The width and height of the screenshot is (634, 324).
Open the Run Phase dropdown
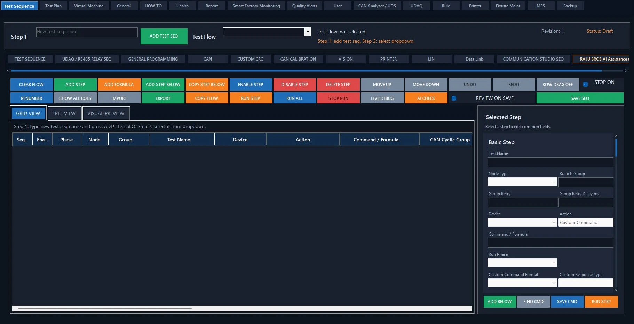(522, 263)
